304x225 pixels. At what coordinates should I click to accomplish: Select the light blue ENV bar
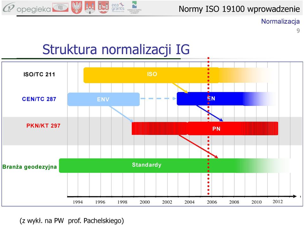pyautogui.click(x=104, y=99)
